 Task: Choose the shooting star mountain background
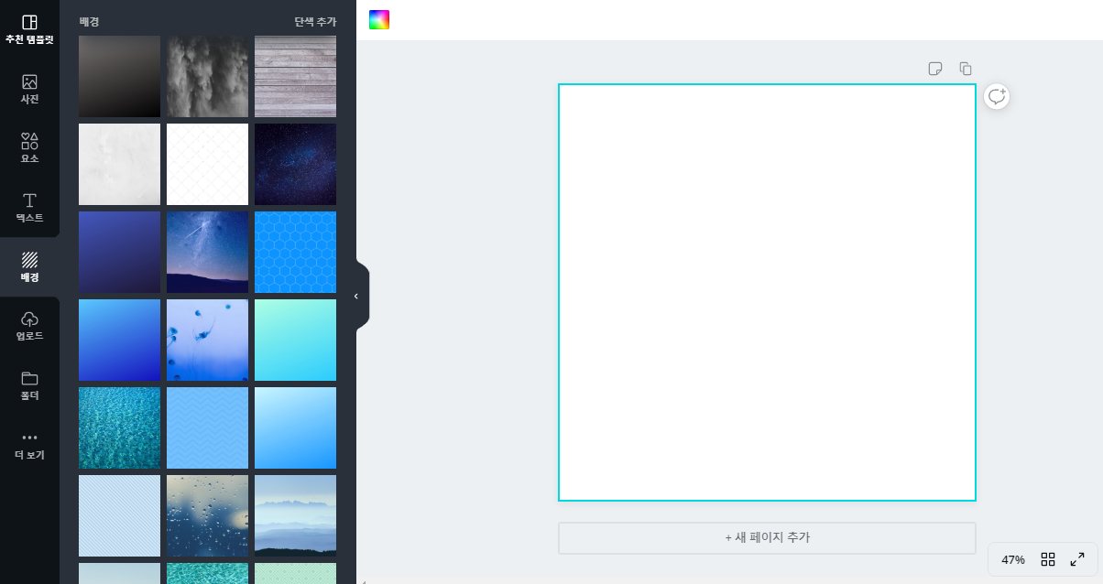click(x=207, y=252)
